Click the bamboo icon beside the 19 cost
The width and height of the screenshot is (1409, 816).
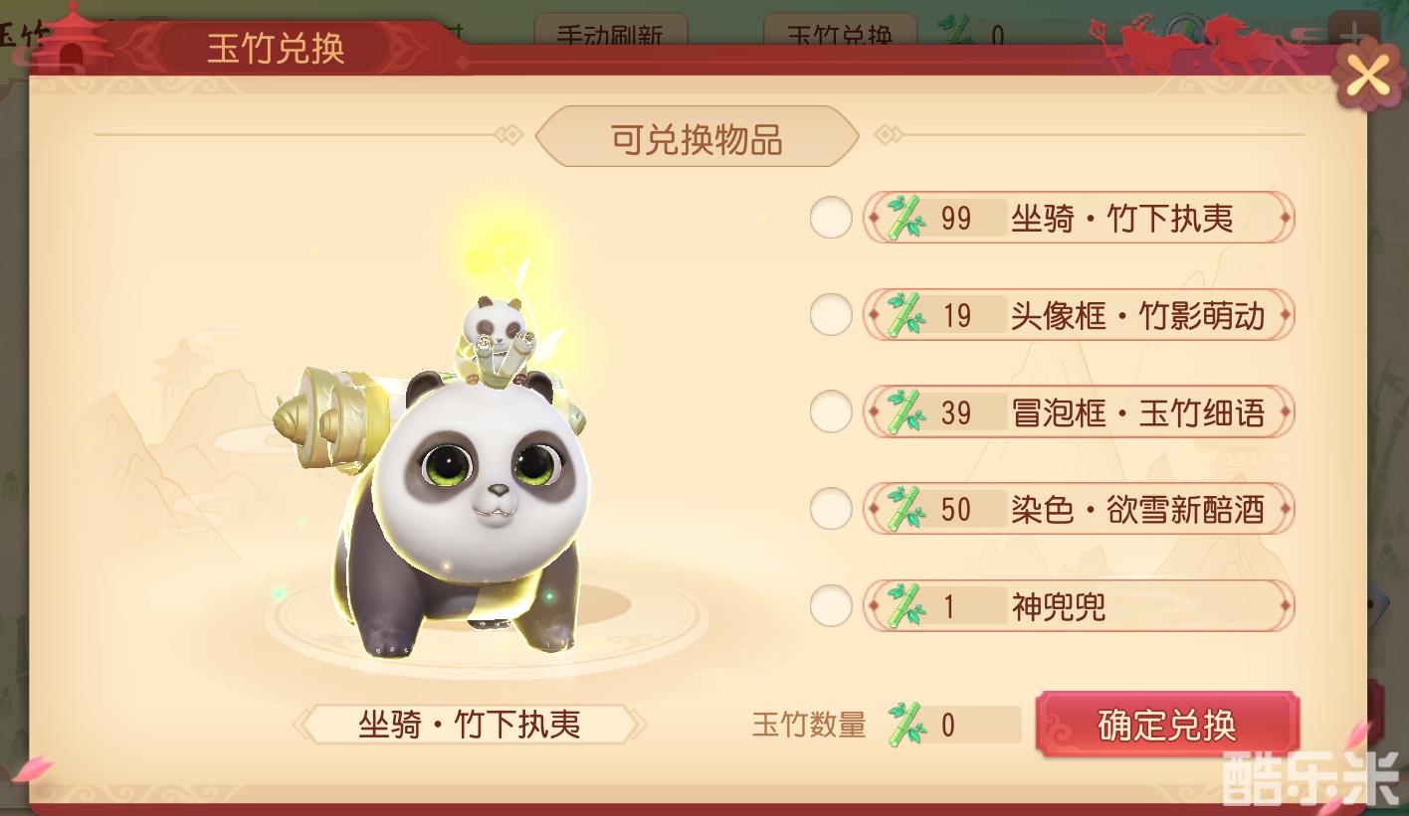(x=905, y=315)
